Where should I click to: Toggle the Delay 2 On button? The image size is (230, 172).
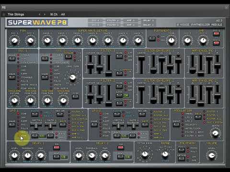[x=121, y=148]
